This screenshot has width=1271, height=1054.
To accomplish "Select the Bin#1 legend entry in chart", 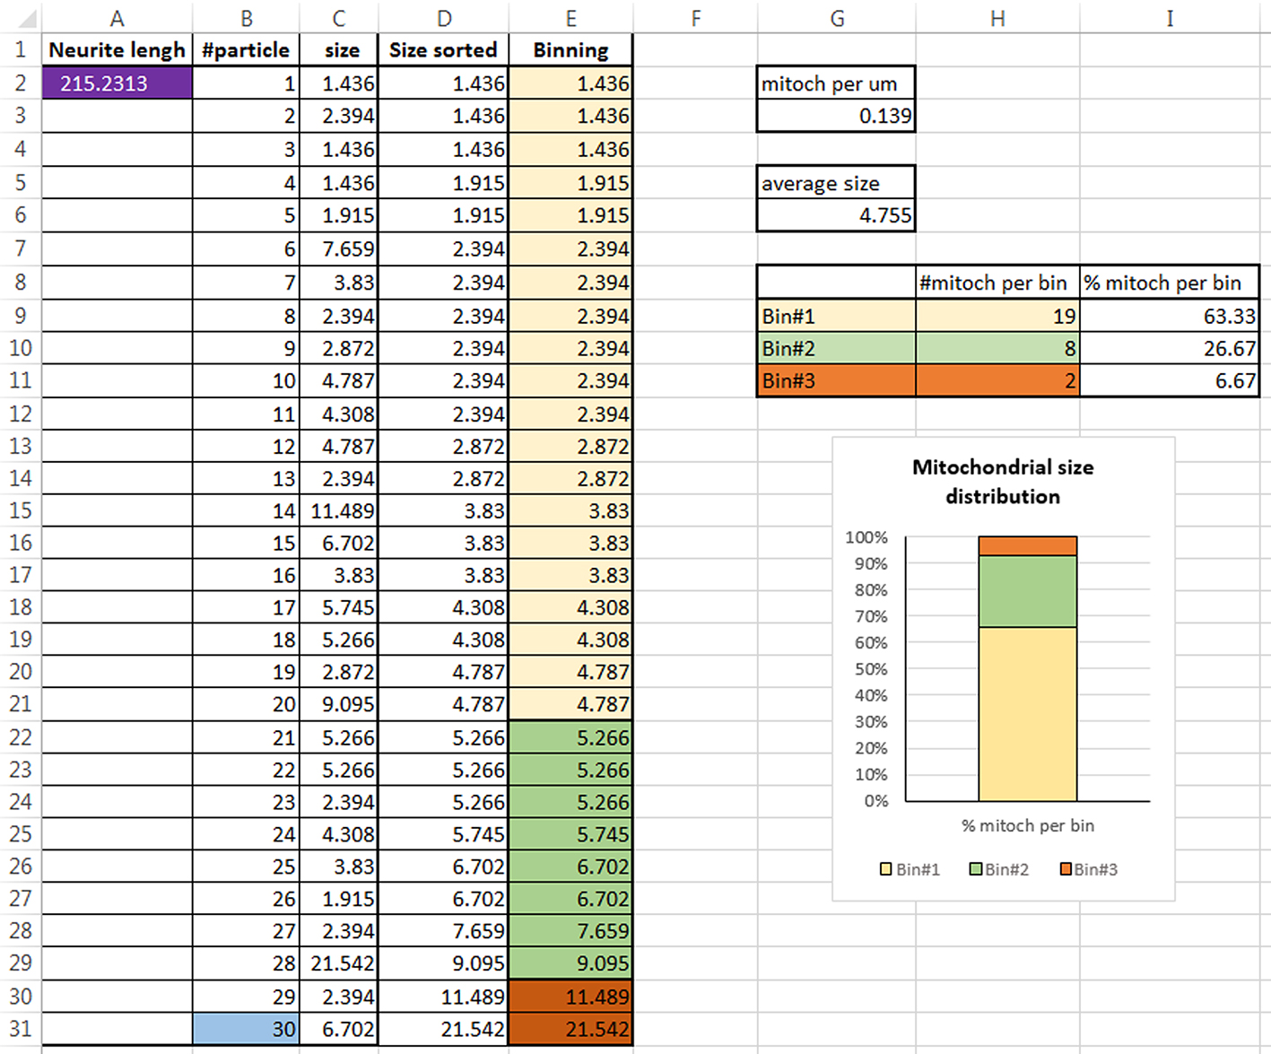I will coord(910,869).
